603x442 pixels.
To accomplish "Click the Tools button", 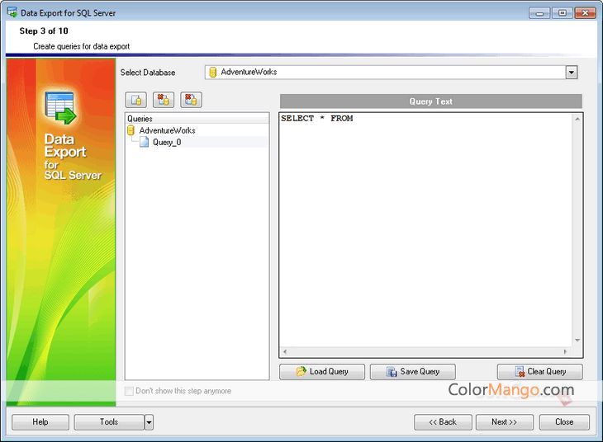I will pos(109,422).
